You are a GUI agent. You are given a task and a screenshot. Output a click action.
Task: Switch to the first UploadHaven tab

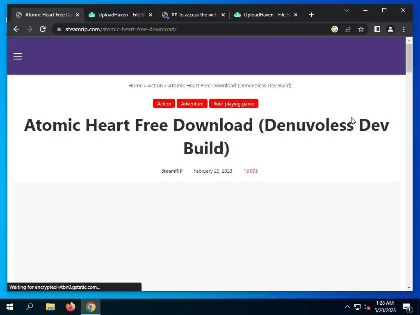pos(121,15)
